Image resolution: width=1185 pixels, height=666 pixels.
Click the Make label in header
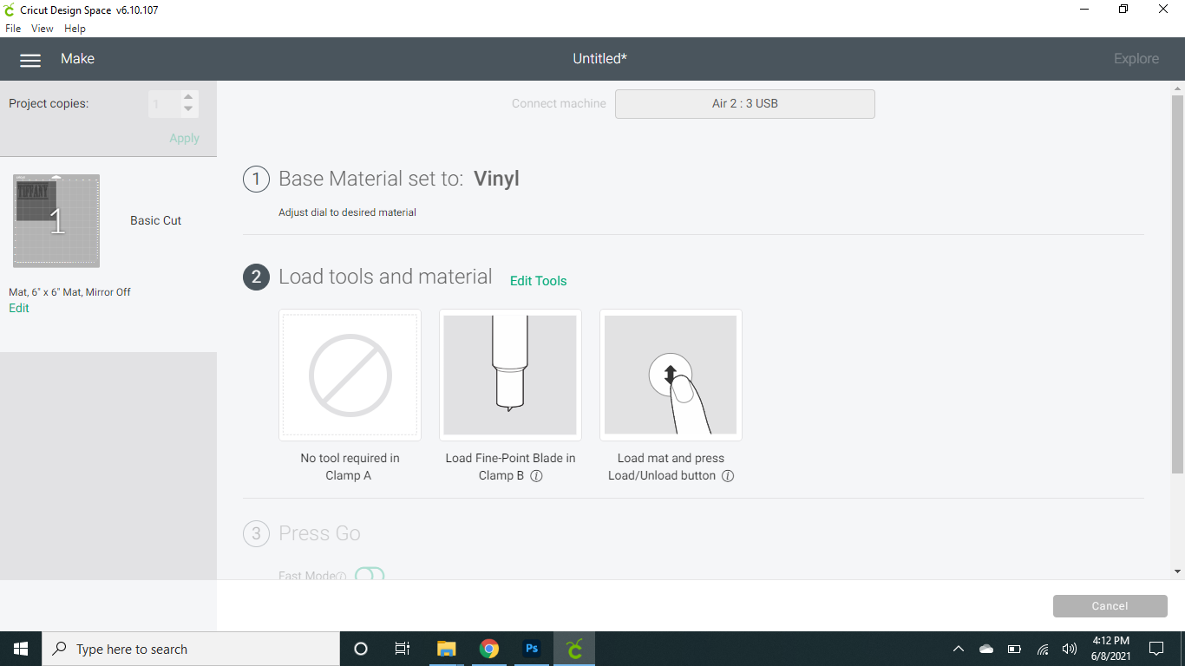[77, 59]
